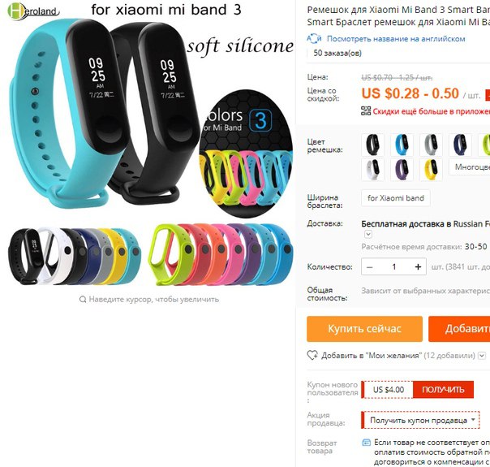The width and height of the screenshot is (490, 467).
Task: Open 'Посмотреть название на английском' link
Action: (x=396, y=39)
